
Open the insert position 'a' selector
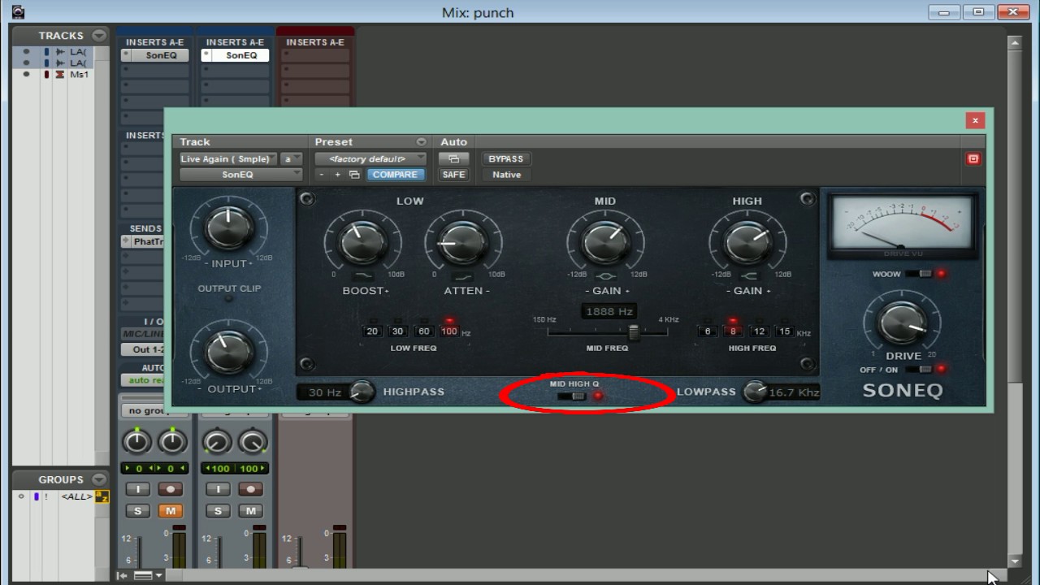tap(291, 159)
